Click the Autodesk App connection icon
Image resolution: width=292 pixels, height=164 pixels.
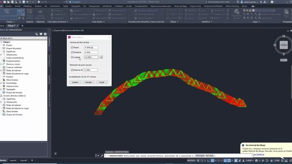pos(265,2)
